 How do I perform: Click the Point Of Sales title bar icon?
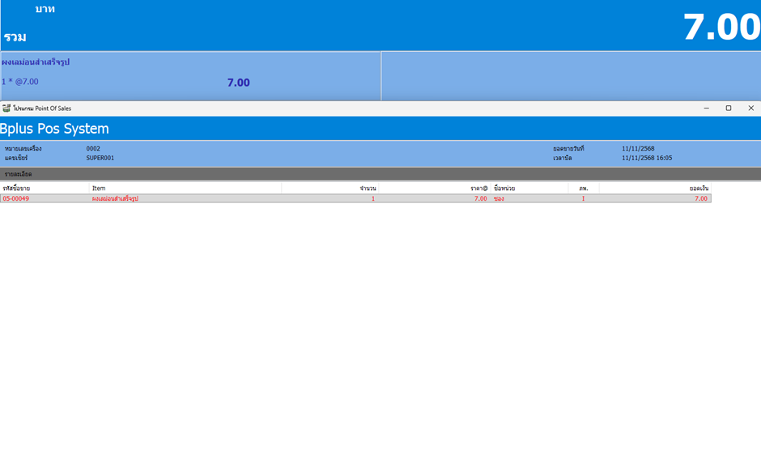pyautogui.click(x=6, y=108)
